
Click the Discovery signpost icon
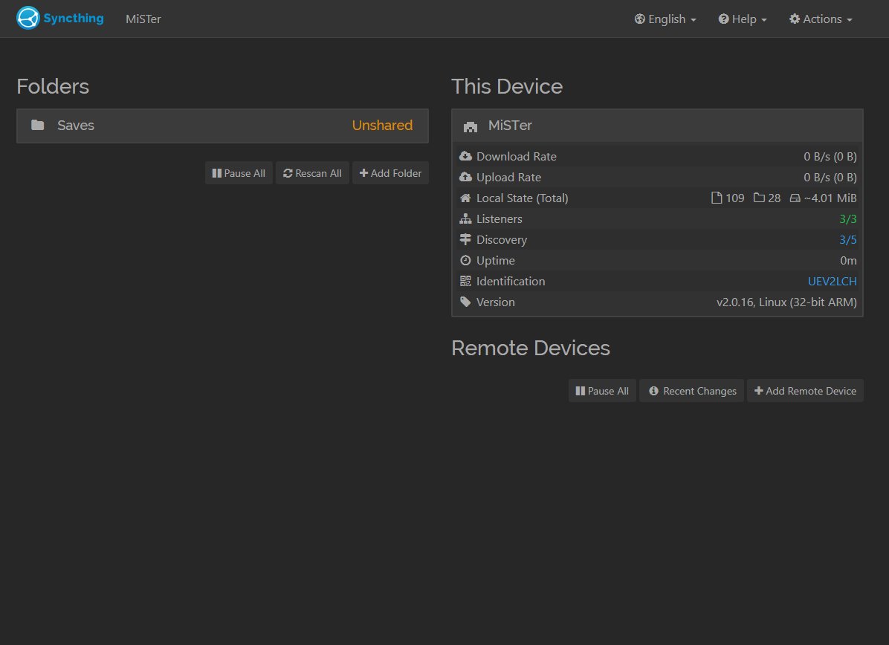[x=465, y=239]
